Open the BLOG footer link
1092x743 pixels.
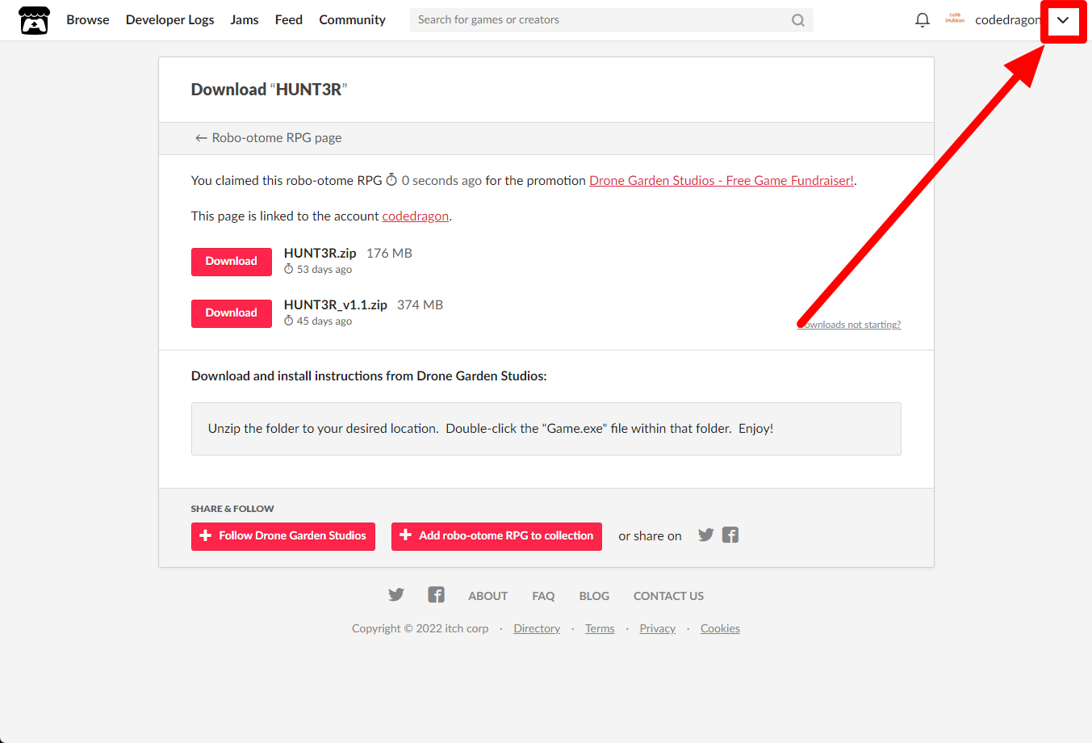pos(594,596)
